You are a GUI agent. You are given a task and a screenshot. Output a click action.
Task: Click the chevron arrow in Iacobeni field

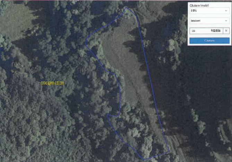pyautogui.click(x=226, y=21)
